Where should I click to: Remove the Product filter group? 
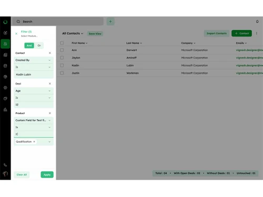(50, 113)
